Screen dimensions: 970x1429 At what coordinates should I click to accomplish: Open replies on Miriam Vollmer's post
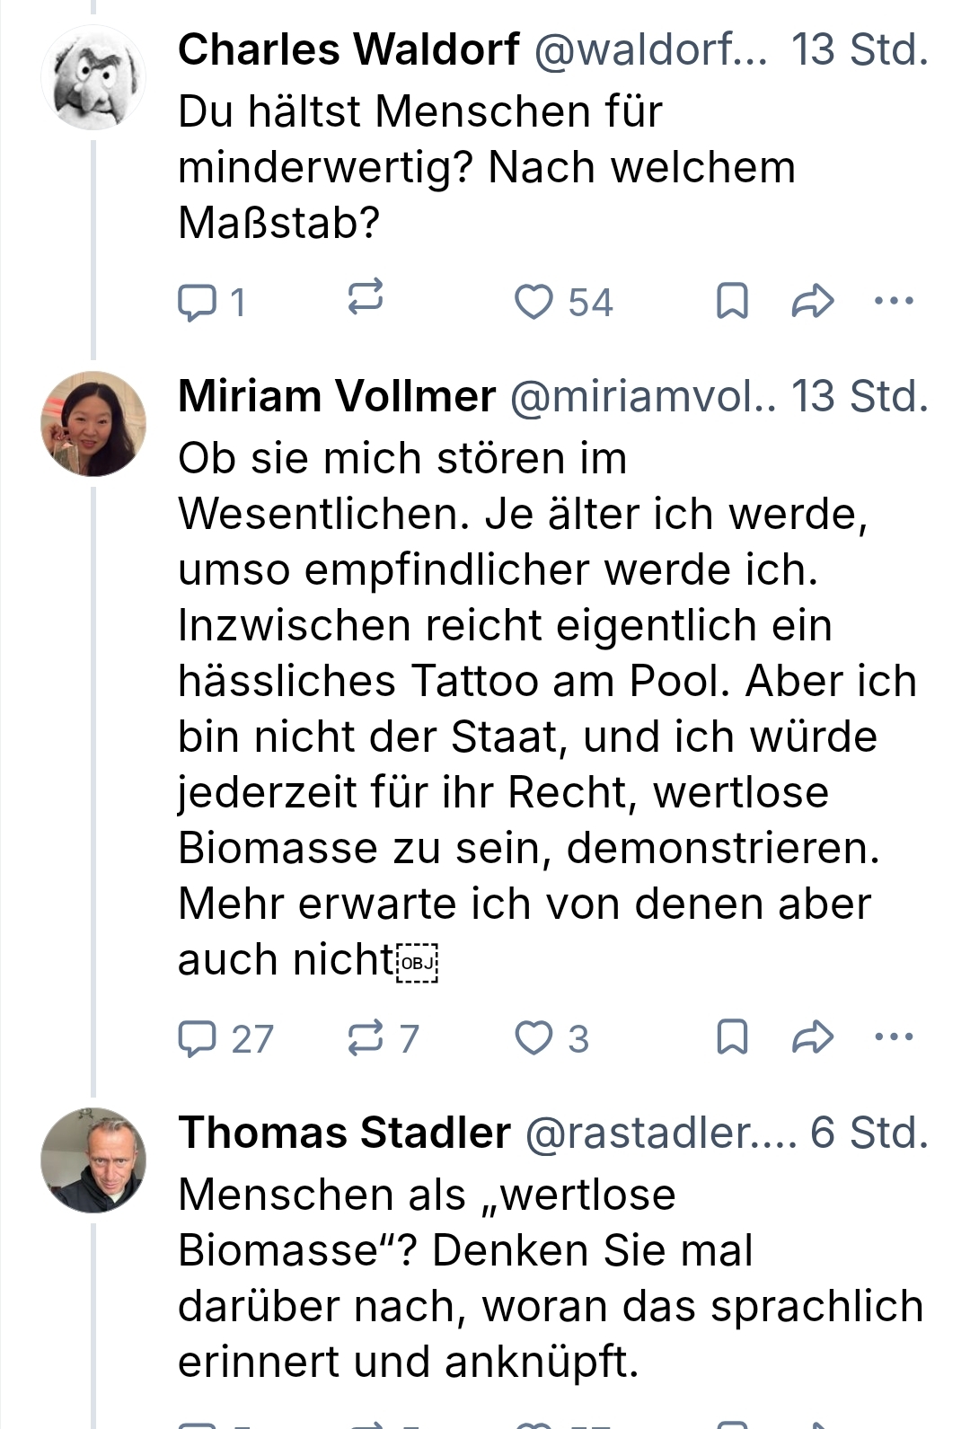point(197,1038)
